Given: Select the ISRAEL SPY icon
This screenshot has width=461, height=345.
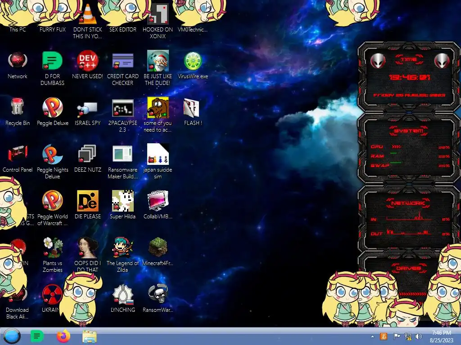Looking at the screenshot, I should tap(87, 109).
